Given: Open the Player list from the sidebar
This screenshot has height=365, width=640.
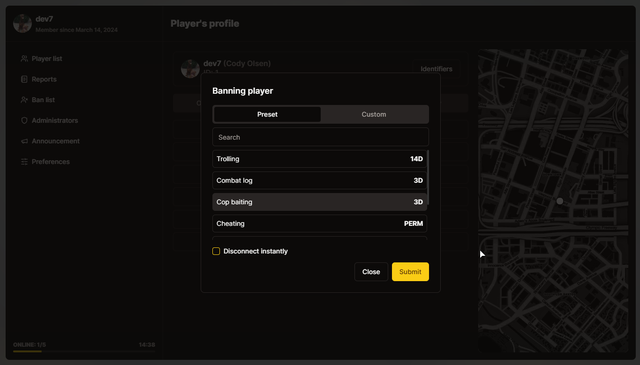Looking at the screenshot, I should coord(46,58).
